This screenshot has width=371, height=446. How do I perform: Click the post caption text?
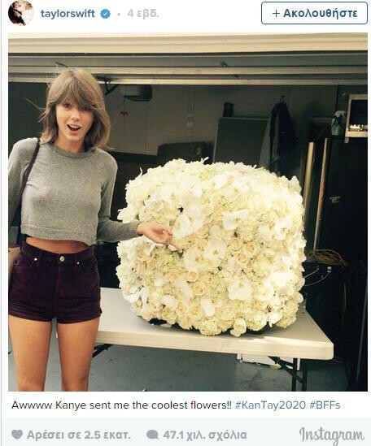(x=176, y=405)
